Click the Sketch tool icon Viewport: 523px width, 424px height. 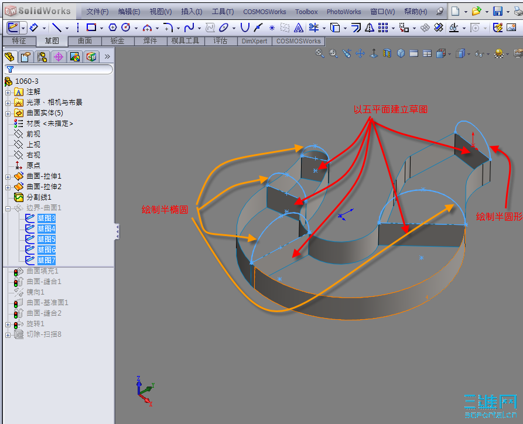click(13, 28)
